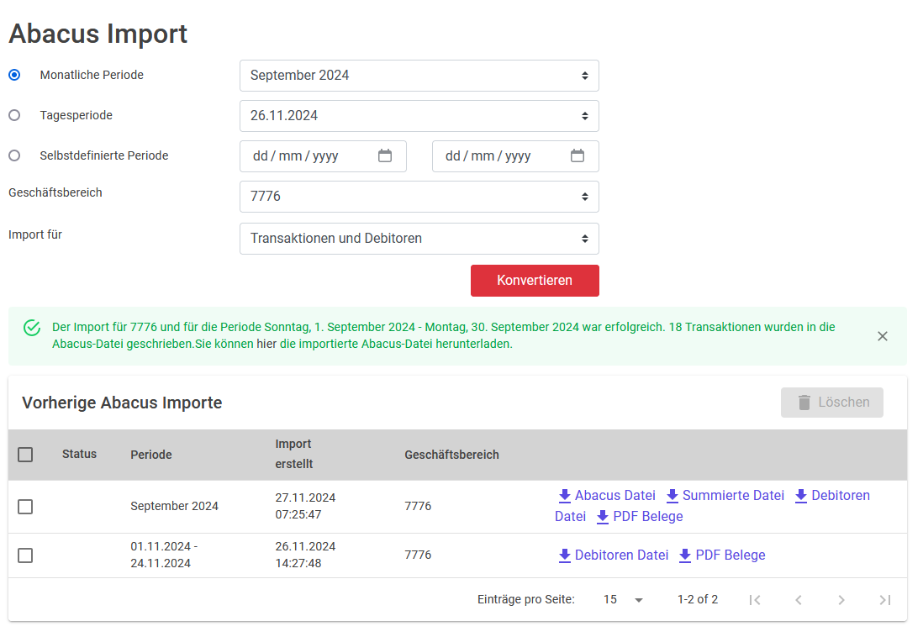Click the '1-2 of 2' pagination text
The image size is (923, 637).
click(698, 599)
